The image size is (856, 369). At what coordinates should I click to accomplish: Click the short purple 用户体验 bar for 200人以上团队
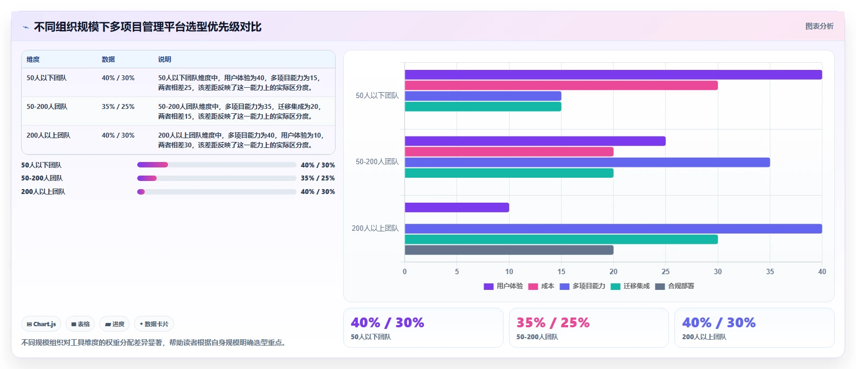(x=457, y=208)
